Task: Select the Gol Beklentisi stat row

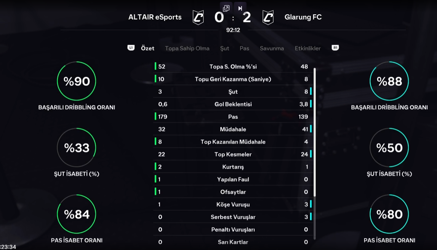Action: tap(233, 104)
